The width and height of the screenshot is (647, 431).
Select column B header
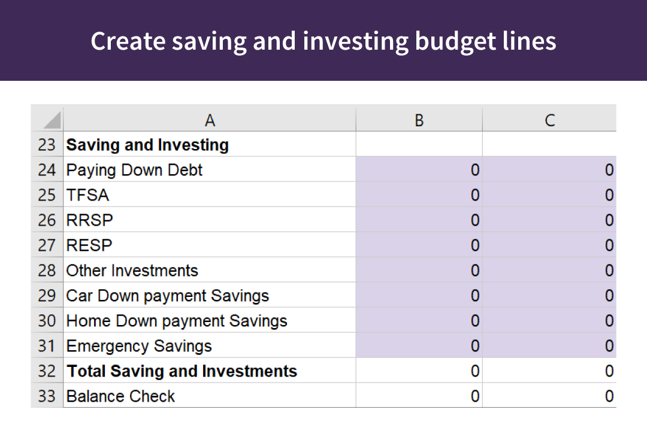(419, 119)
